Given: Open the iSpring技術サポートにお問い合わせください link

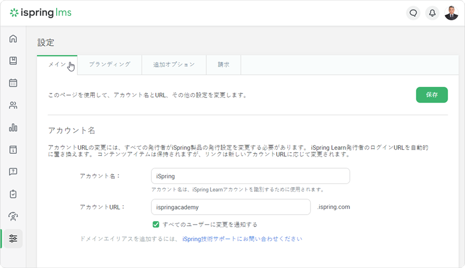Looking at the screenshot, I should click(242, 239).
